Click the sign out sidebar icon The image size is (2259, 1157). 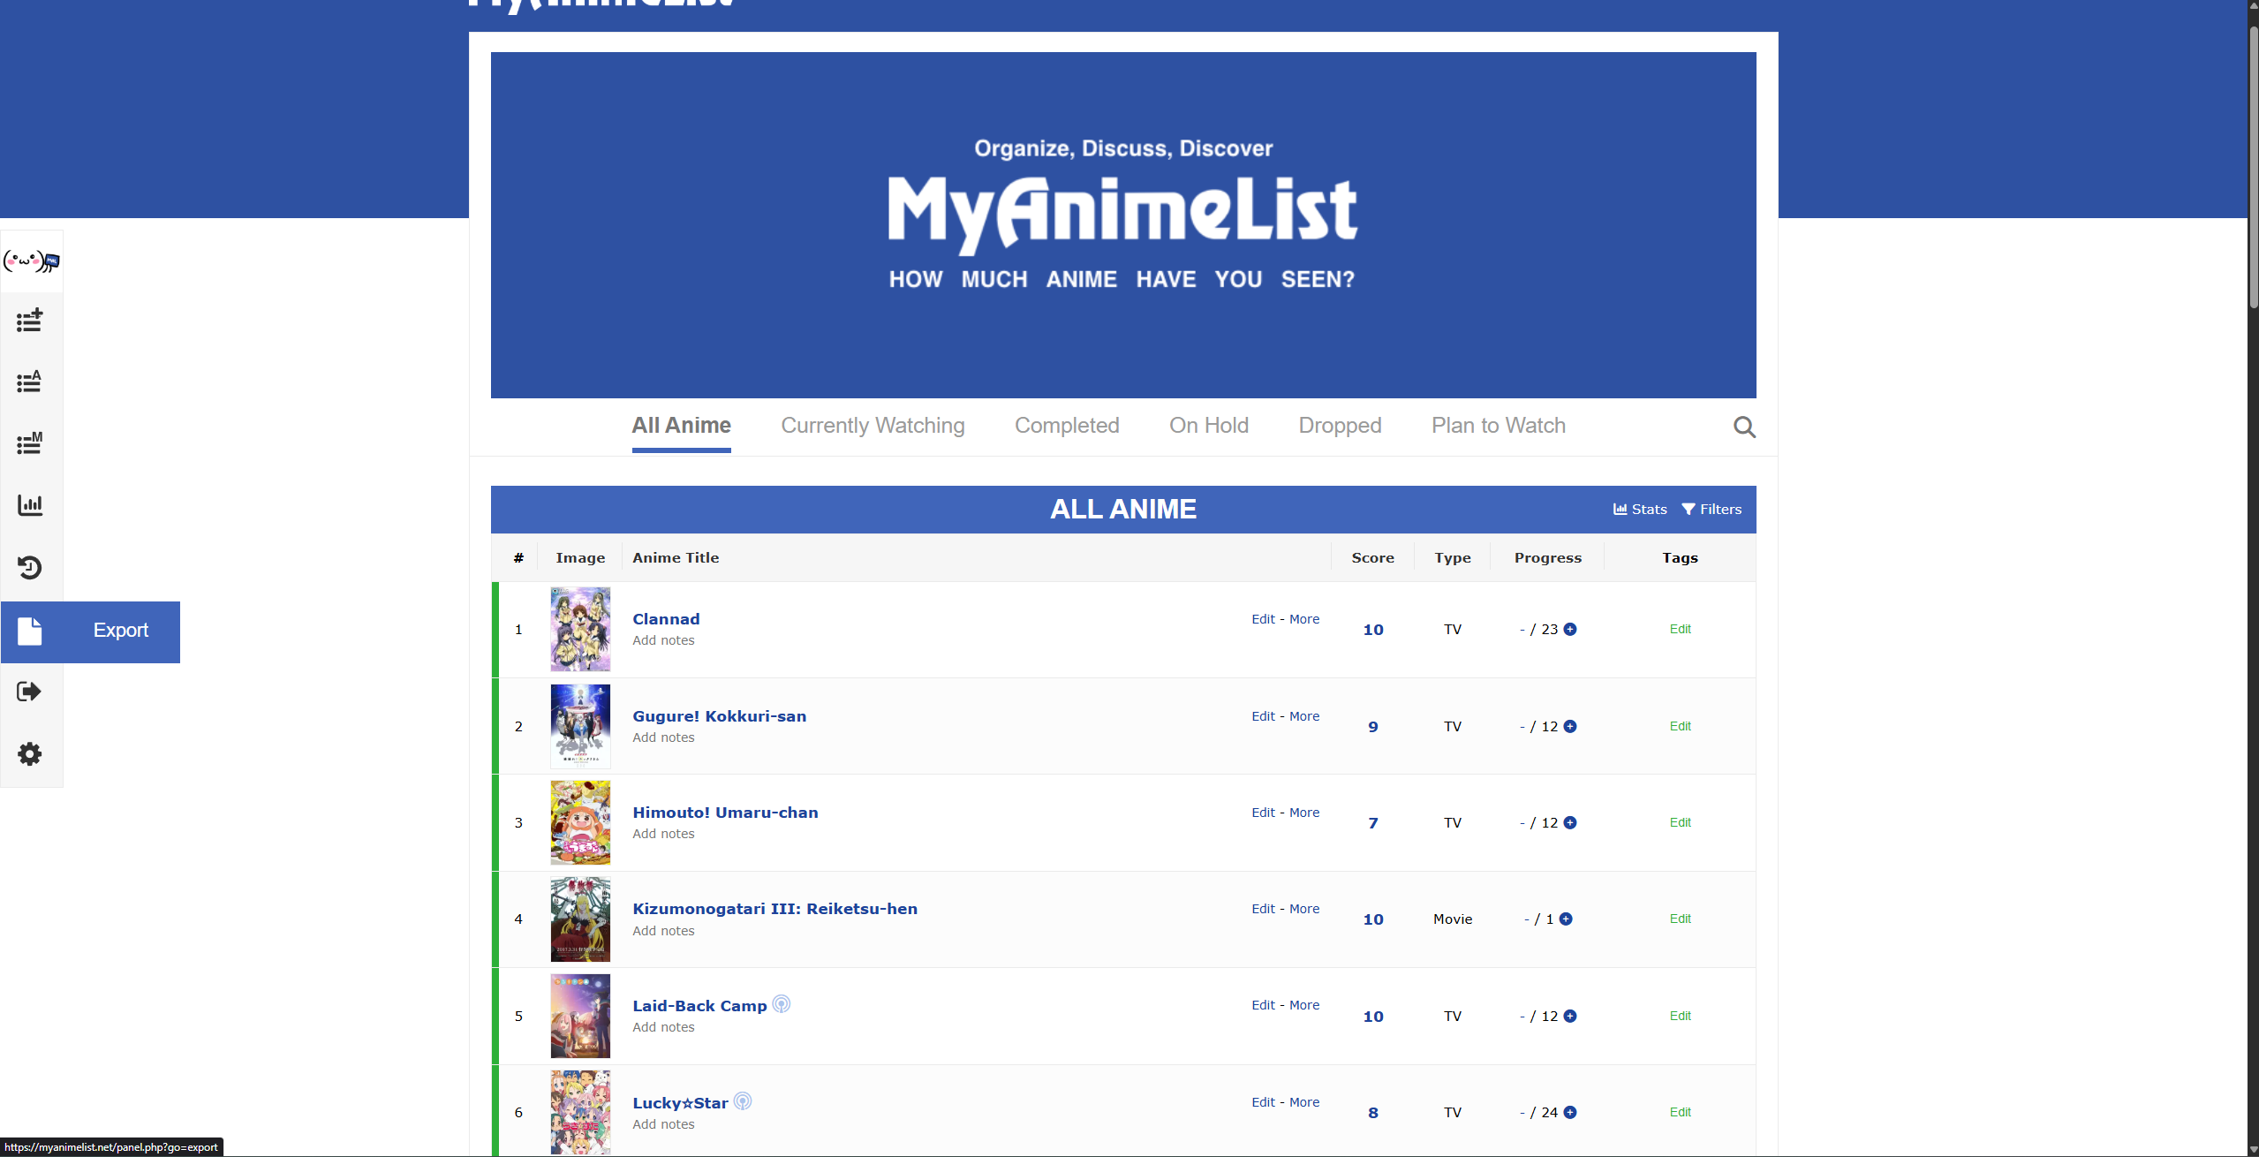pos(30,692)
